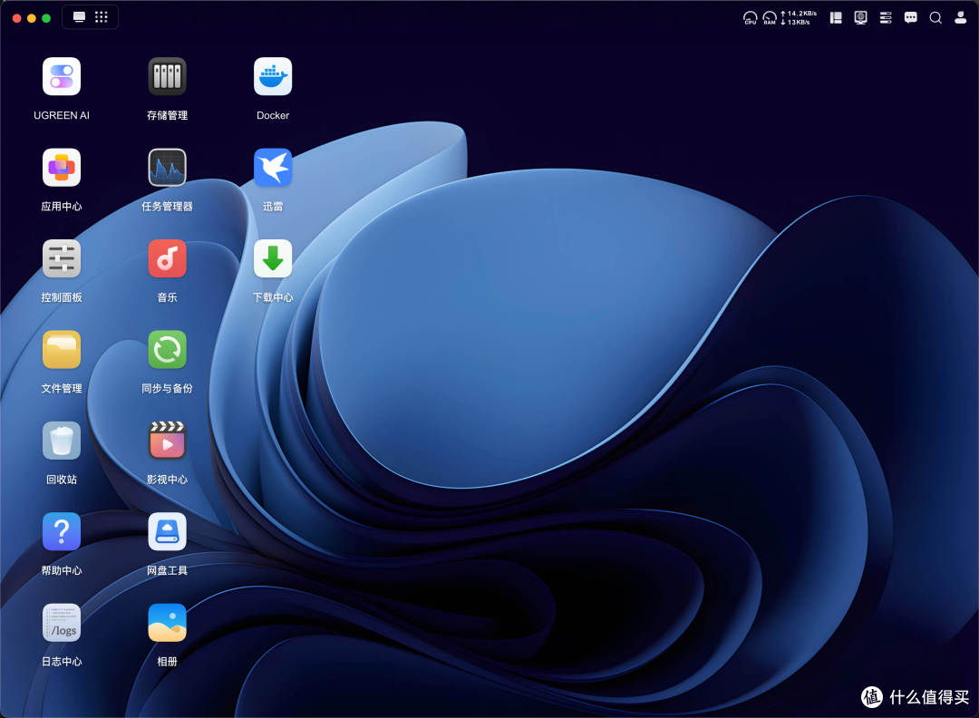The width and height of the screenshot is (979, 718).
Task: Launch the 相册 photo album app
Action: (167, 623)
